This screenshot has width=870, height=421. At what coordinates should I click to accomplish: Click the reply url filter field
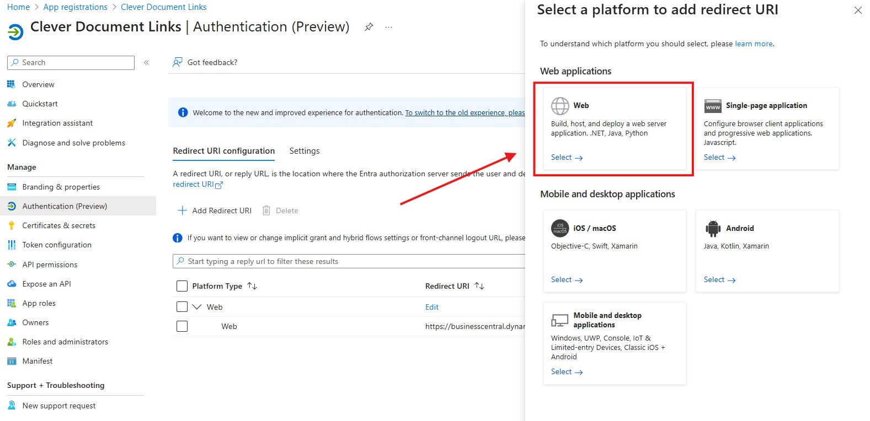(349, 261)
